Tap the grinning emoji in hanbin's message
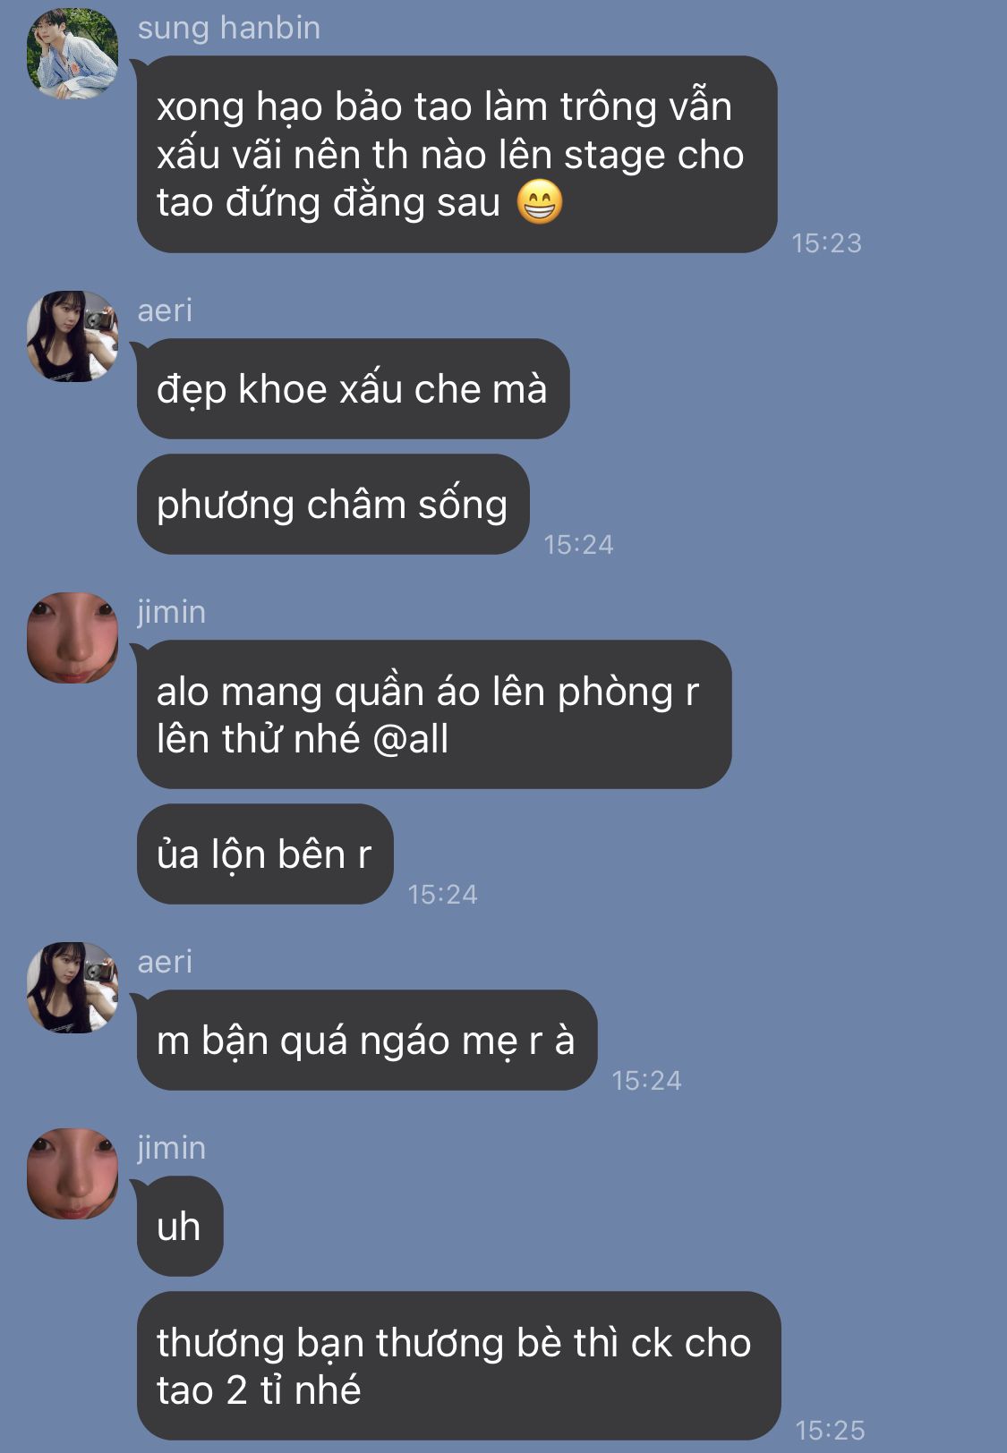Viewport: 1007px width, 1453px height. 540,202
